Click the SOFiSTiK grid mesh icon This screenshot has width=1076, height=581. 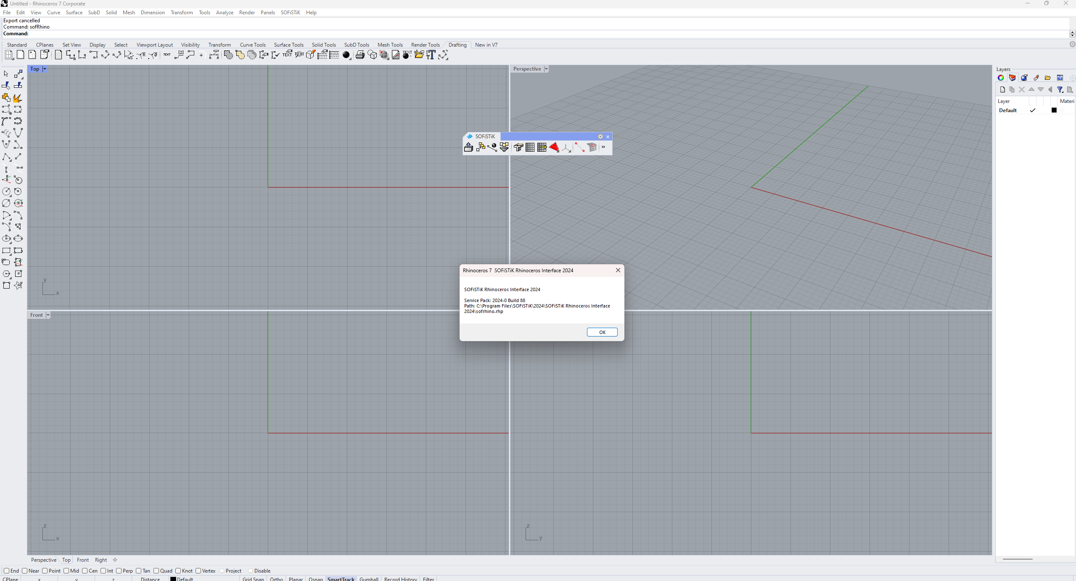(x=530, y=147)
